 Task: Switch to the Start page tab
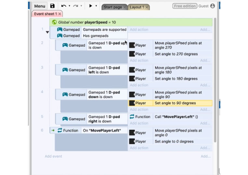click(x=113, y=7)
